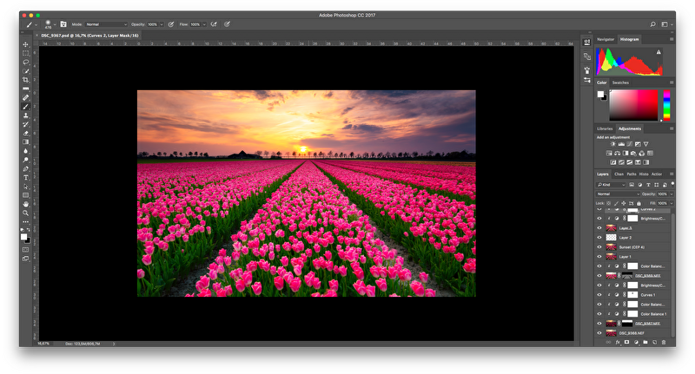Select the Hand tool
Image resolution: width=695 pixels, height=374 pixels.
tap(26, 204)
